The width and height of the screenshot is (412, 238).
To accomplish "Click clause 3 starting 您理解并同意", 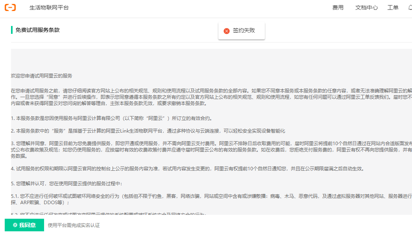I will click(x=211, y=150).
